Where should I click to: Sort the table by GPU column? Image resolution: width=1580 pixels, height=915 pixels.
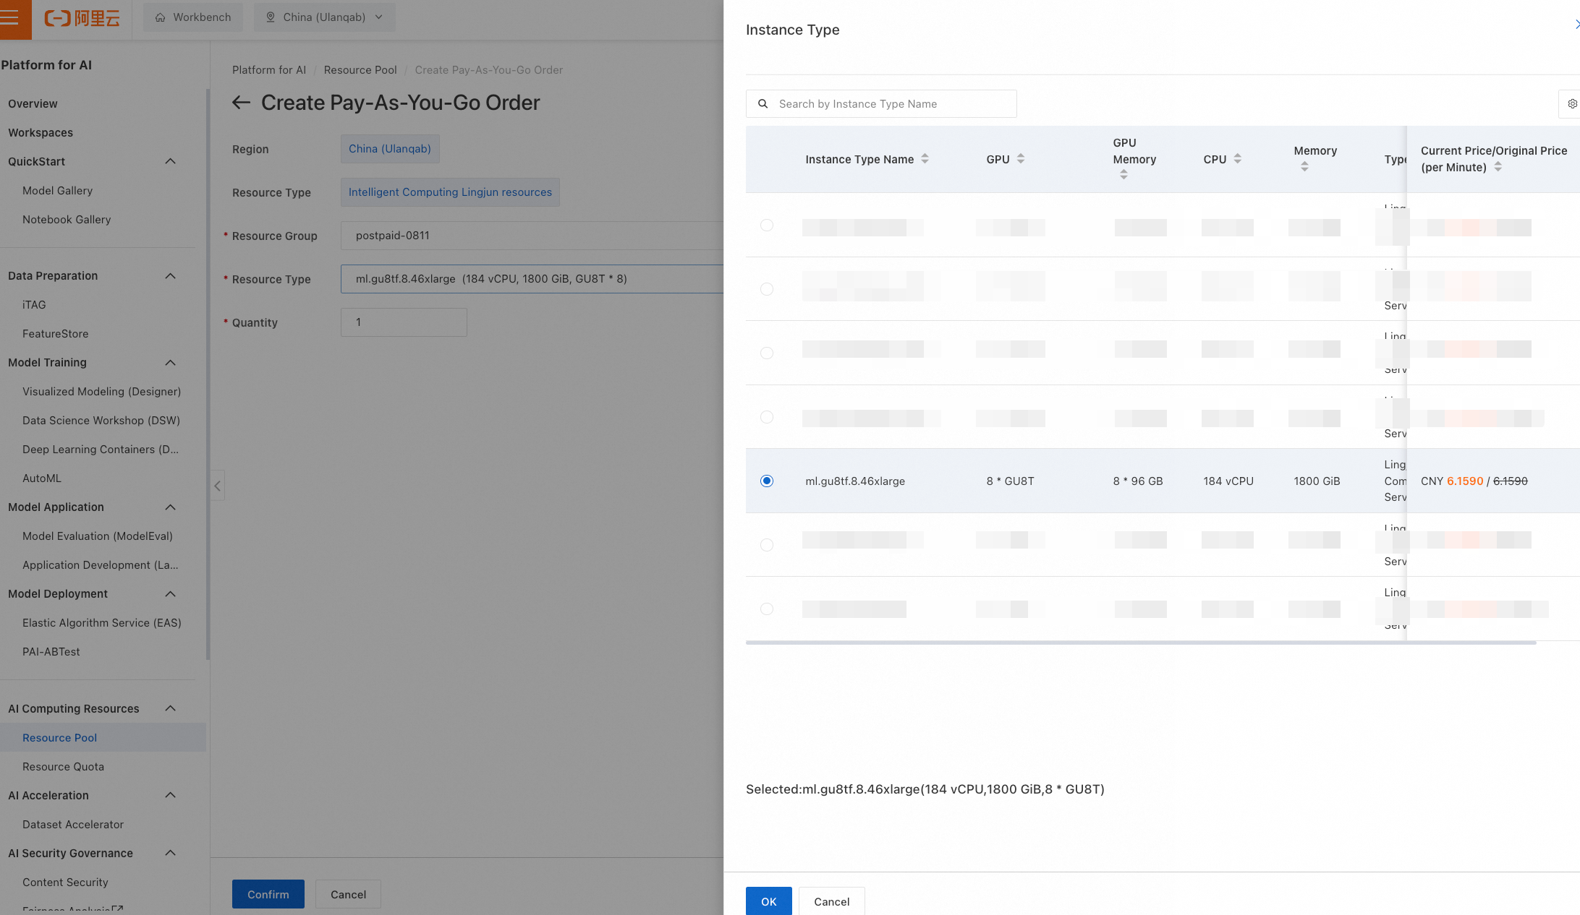pyautogui.click(x=1020, y=159)
